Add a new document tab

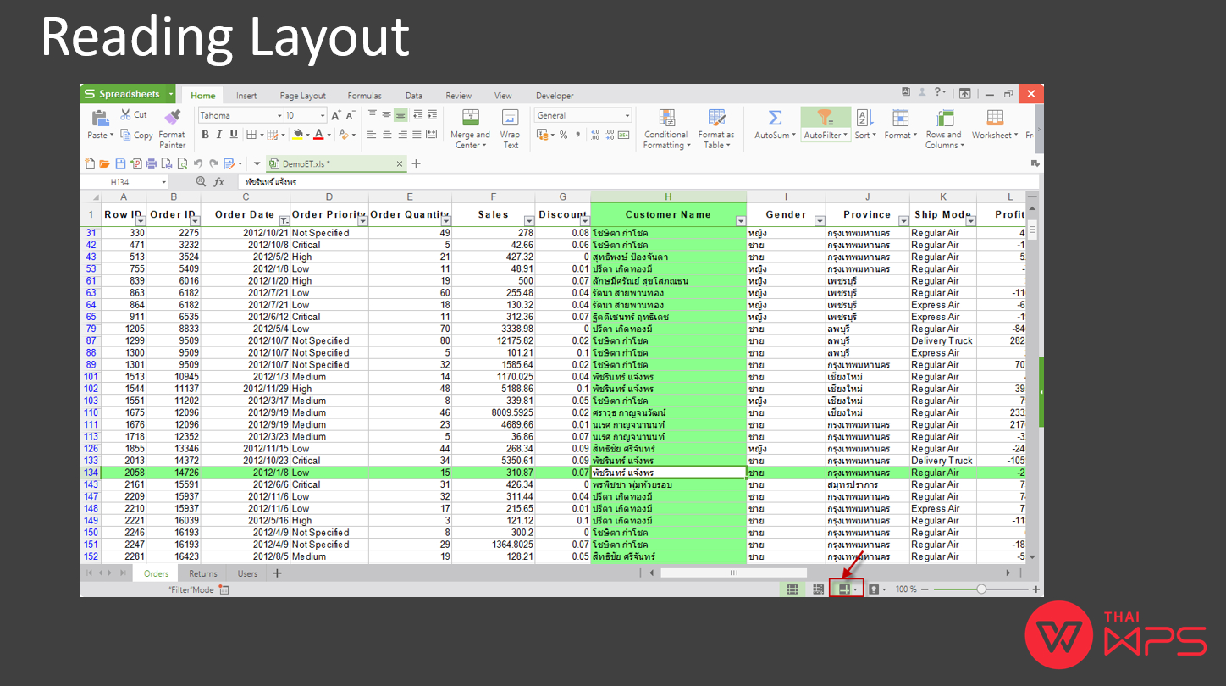click(x=416, y=163)
